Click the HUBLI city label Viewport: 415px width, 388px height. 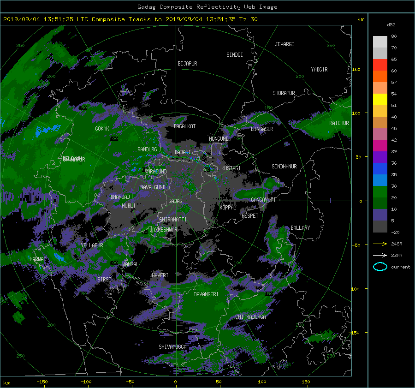[x=128, y=205]
